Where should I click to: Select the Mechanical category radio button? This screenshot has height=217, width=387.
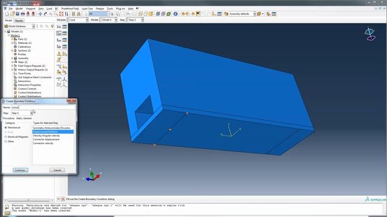tap(5, 128)
